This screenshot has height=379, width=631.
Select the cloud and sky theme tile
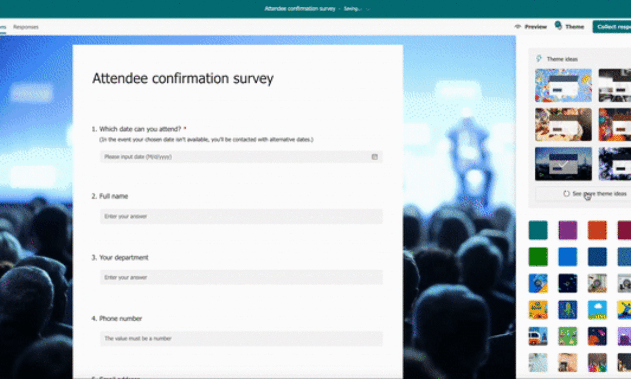click(597, 310)
